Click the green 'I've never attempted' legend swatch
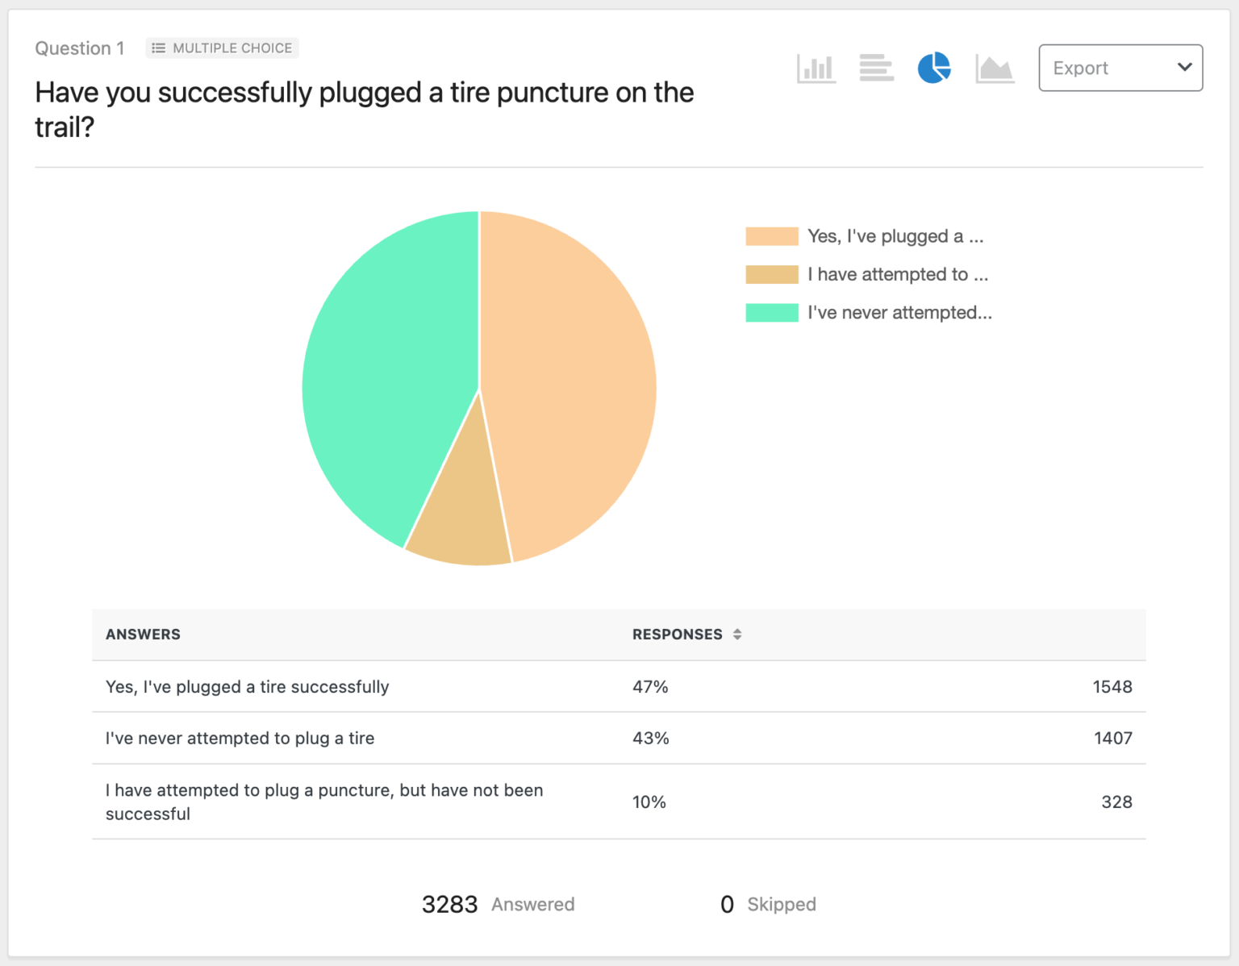Image resolution: width=1239 pixels, height=966 pixels. (771, 313)
